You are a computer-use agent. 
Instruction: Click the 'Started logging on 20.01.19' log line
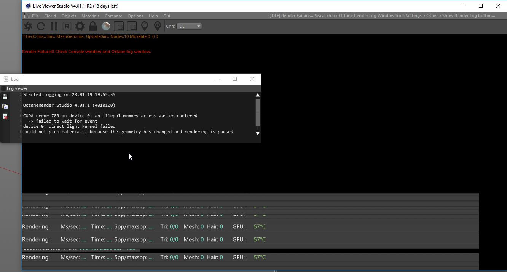69,94
